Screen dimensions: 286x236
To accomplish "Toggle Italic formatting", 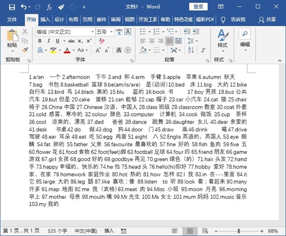I will coord(49,41).
